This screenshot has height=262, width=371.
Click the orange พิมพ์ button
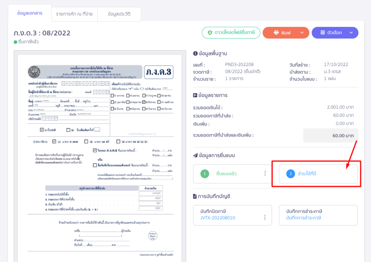pyautogui.click(x=286, y=33)
